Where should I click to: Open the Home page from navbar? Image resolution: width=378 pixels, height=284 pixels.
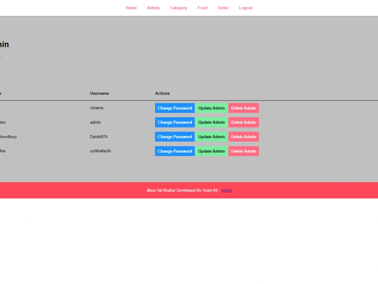[x=131, y=8]
